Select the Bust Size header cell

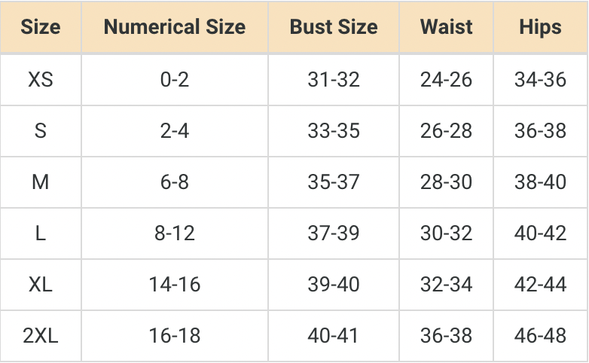[334, 28]
